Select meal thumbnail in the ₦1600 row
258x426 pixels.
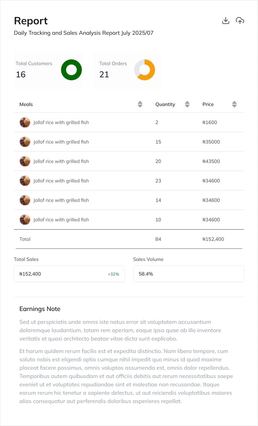[x=25, y=122]
